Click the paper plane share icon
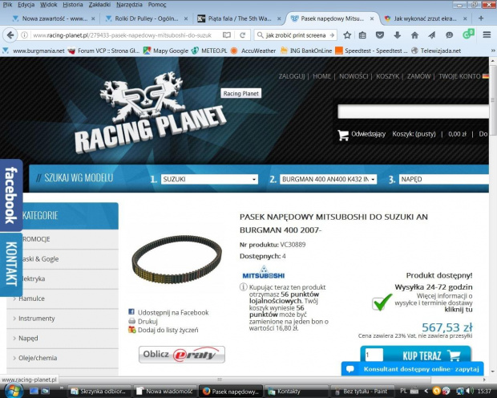 (x=432, y=35)
